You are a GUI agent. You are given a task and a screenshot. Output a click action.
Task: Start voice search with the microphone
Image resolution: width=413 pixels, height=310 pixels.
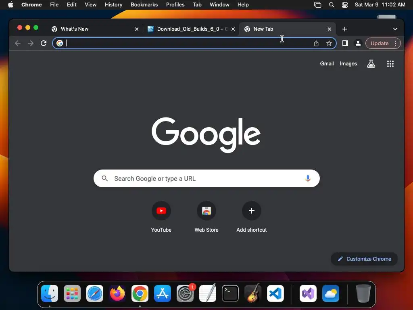[308, 178]
